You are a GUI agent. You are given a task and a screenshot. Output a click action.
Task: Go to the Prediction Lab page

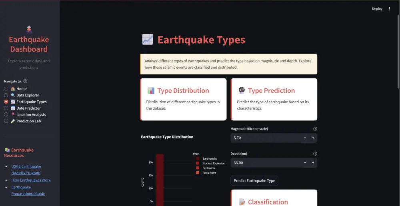[x=6, y=121]
